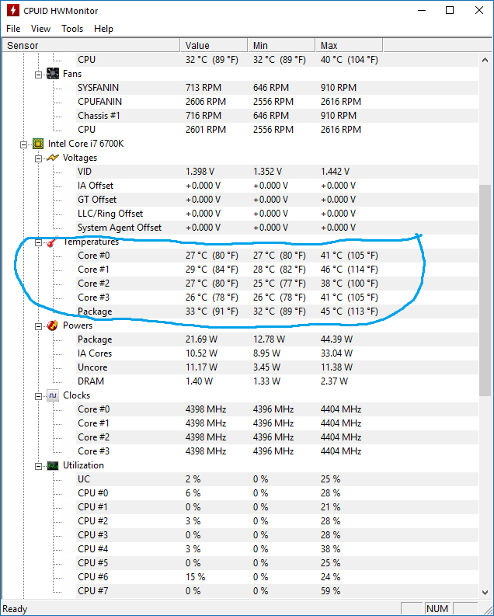Maximize the HWMonitor window

(450, 11)
